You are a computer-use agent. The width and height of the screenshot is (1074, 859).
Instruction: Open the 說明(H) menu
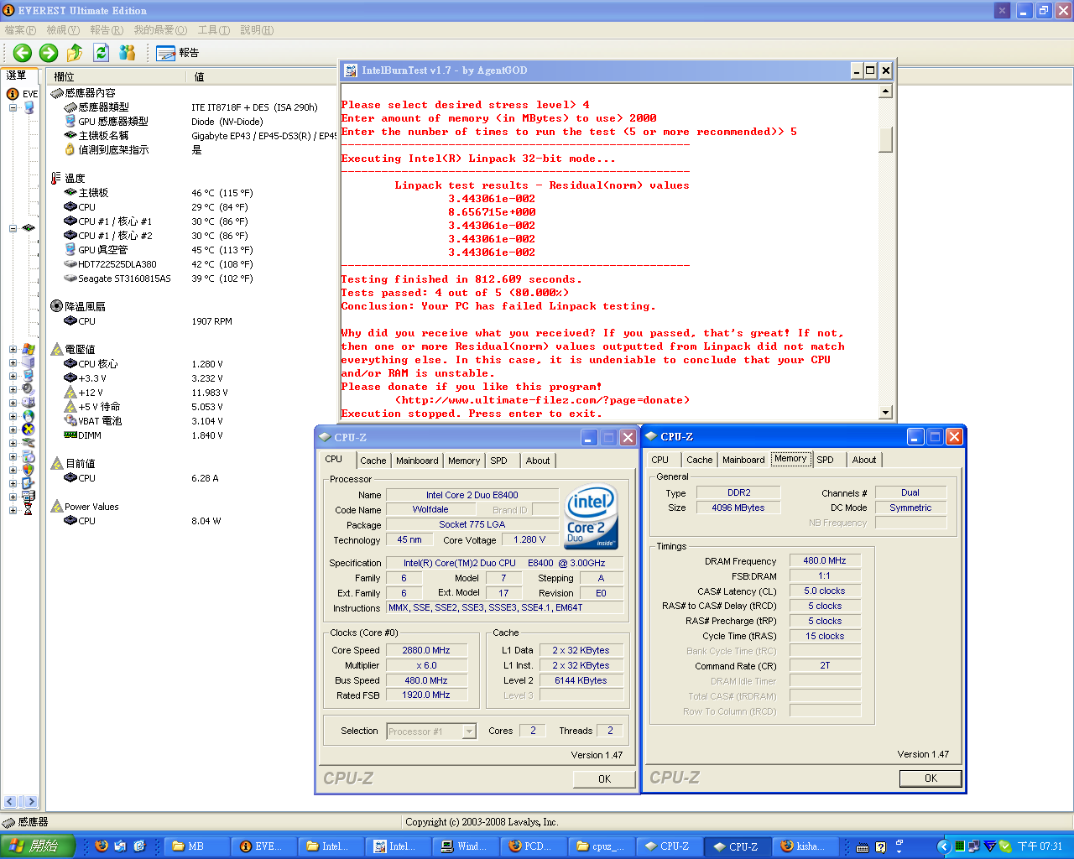(257, 30)
